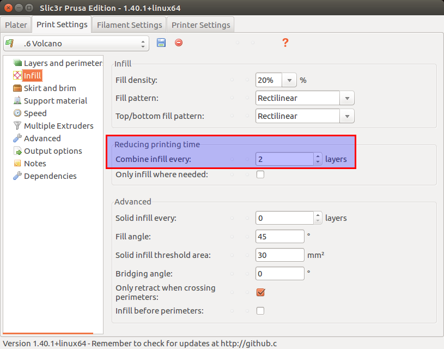This screenshot has width=444, height=349.
Task: Click the Infill crosshatch icon in sidebar
Action: [17, 75]
